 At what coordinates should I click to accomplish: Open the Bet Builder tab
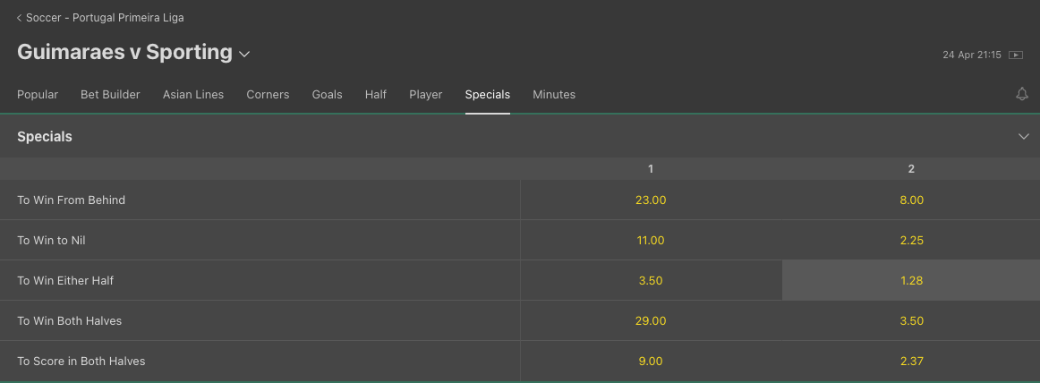click(x=110, y=95)
